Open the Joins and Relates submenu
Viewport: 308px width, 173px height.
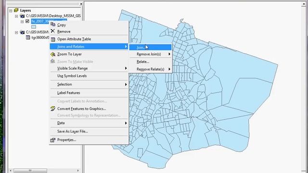(89, 47)
